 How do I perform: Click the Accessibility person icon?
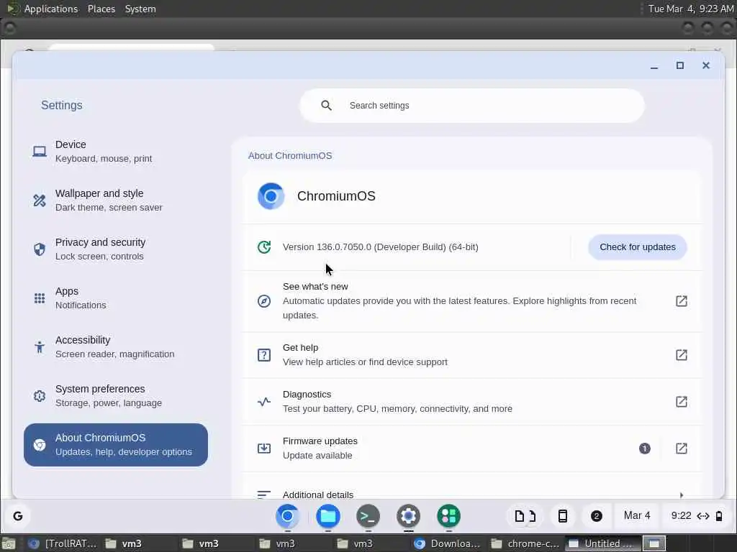pyautogui.click(x=40, y=347)
